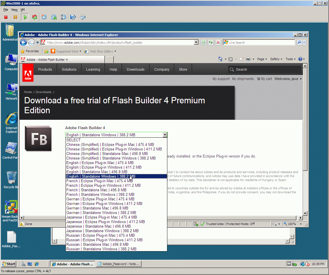Select German | Standalone Mac | 496.8 MB
329x275 pixels.
[x=117, y=208]
